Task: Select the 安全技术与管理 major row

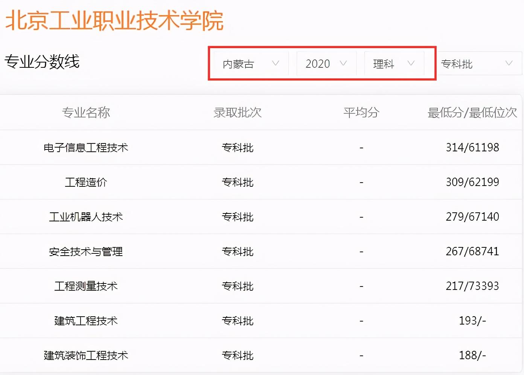Action: [x=261, y=252]
